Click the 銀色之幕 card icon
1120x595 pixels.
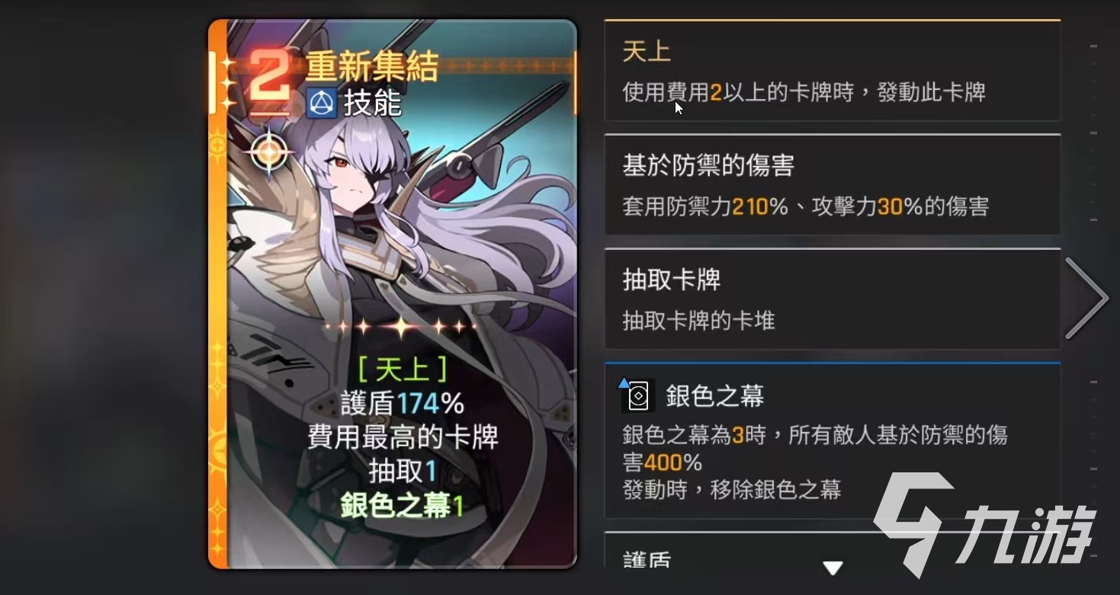pos(637,395)
